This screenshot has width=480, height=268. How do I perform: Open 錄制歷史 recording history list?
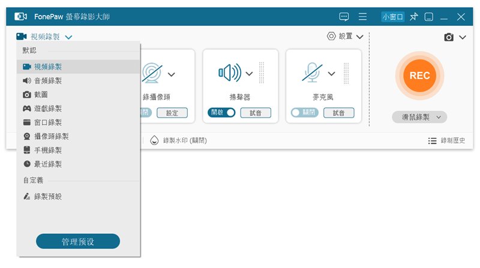pyautogui.click(x=453, y=140)
